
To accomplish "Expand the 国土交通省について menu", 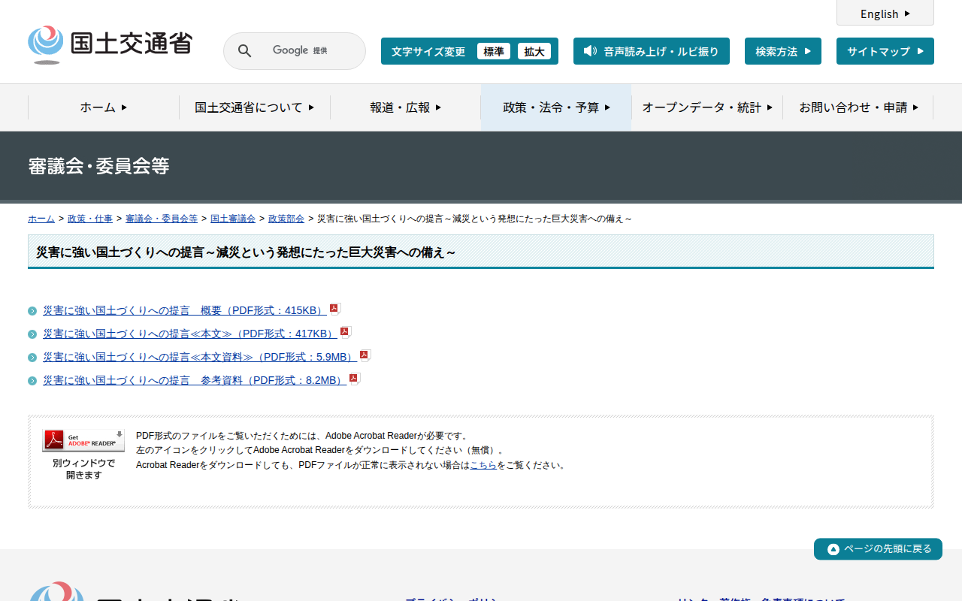I will tap(255, 107).
